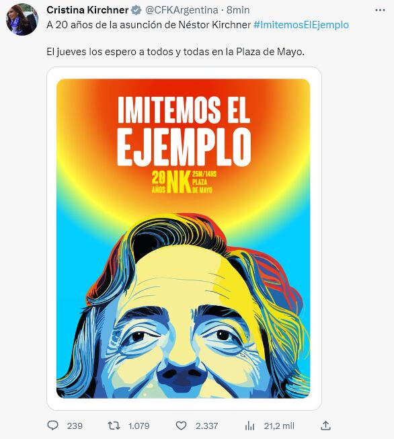Click the NK 20 años logo on poster
The image size is (394, 439).
tap(182, 182)
